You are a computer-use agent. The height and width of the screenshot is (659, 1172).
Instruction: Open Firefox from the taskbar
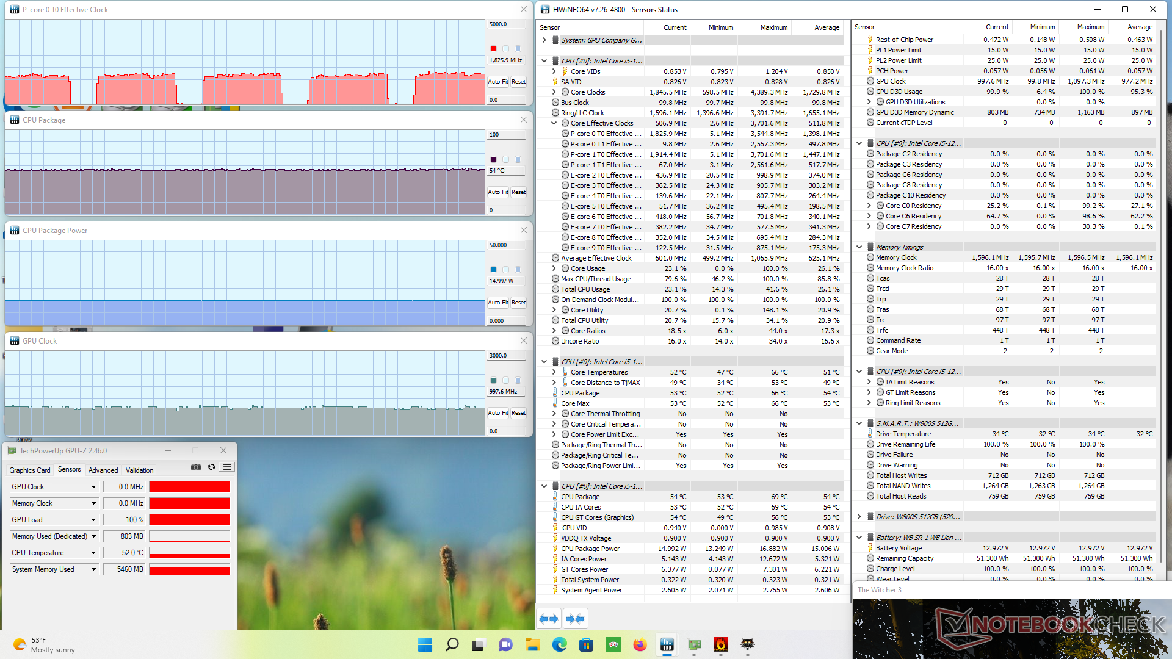point(640,644)
